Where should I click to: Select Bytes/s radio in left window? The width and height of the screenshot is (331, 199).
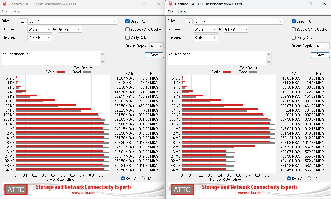point(123,178)
